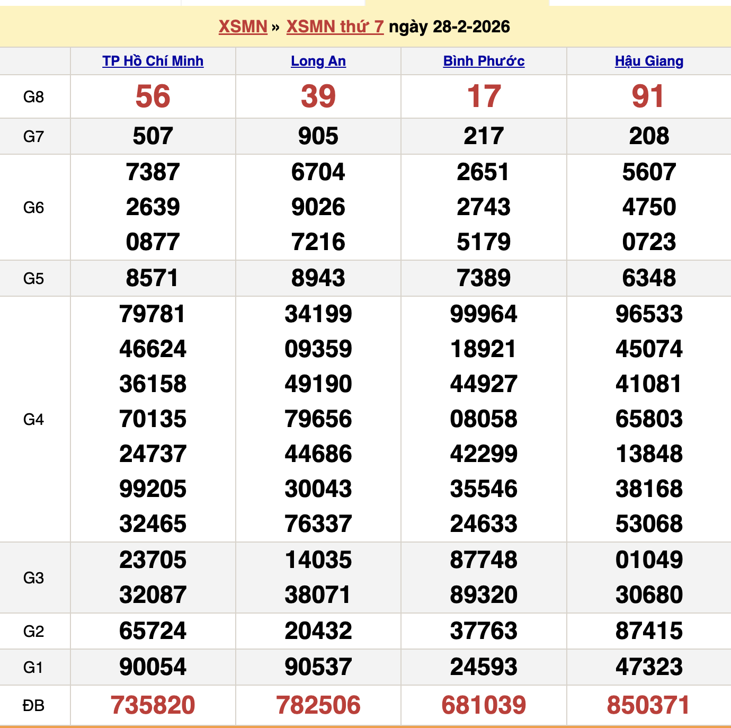Viewport: 731px width, 728px height.
Task: Click G2 number 37763
Action: 484,631
